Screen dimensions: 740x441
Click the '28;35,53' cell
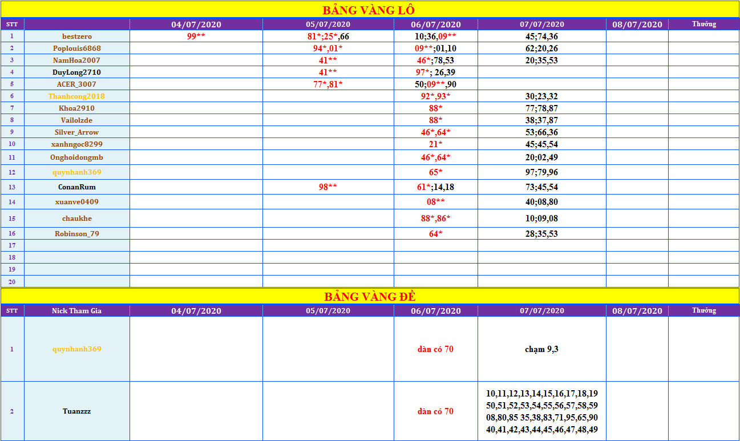coord(542,234)
